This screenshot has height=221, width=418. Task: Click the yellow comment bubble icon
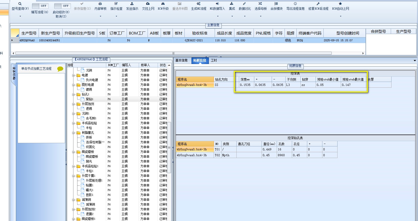click(x=60, y=69)
